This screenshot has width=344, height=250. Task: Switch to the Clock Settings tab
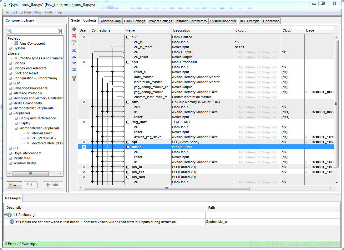click(x=135, y=21)
